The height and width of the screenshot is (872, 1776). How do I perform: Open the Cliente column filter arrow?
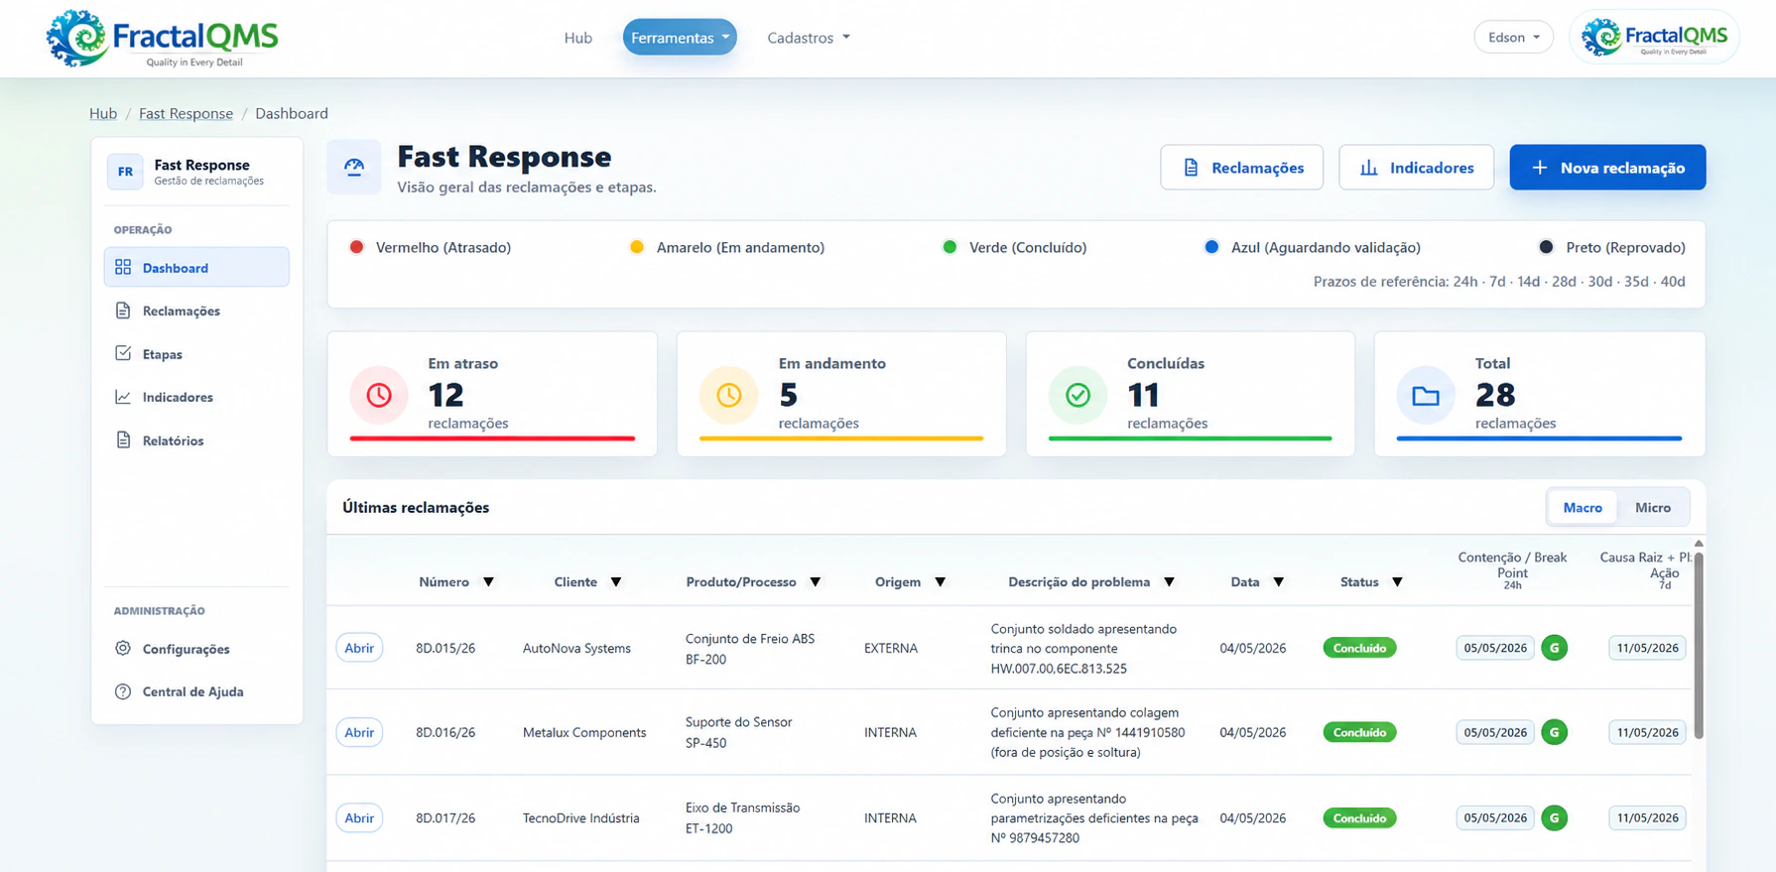pyautogui.click(x=616, y=582)
